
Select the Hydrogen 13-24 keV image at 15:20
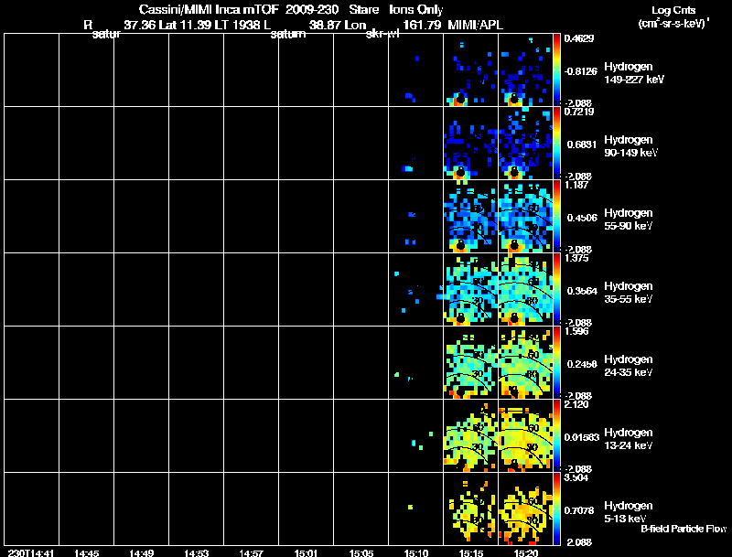[x=525, y=435]
